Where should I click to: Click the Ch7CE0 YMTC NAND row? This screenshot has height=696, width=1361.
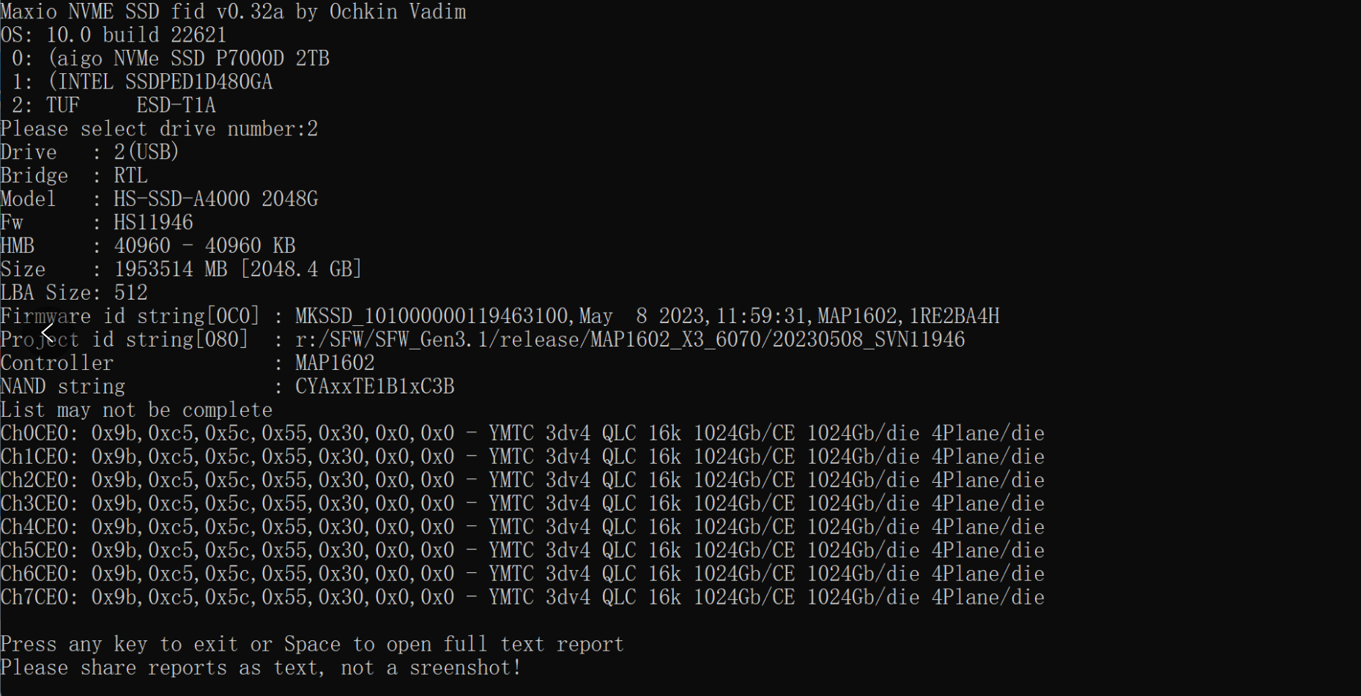coord(522,598)
